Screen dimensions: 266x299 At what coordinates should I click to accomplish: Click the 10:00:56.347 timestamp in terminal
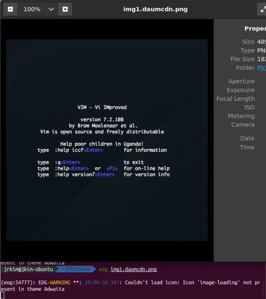pos(102,282)
